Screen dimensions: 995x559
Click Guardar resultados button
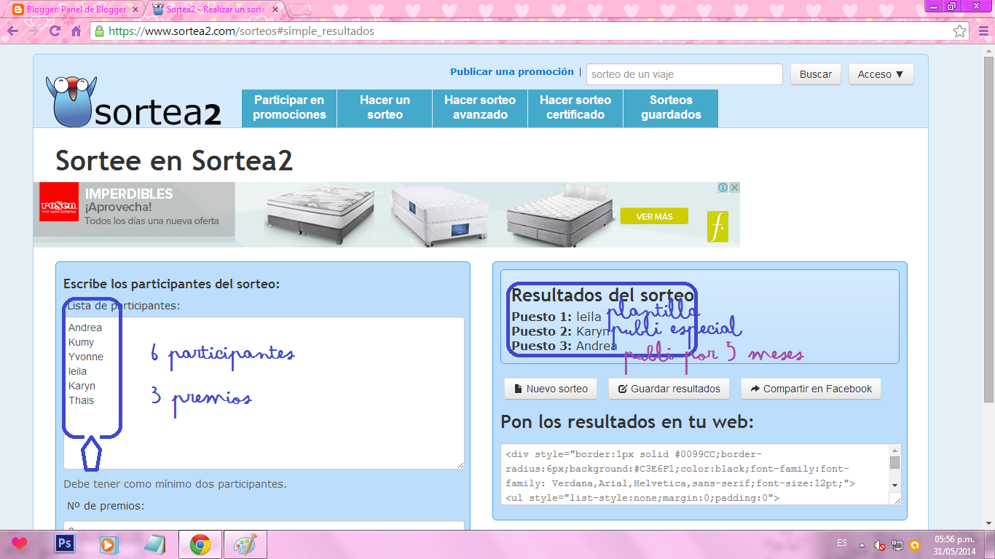click(669, 389)
